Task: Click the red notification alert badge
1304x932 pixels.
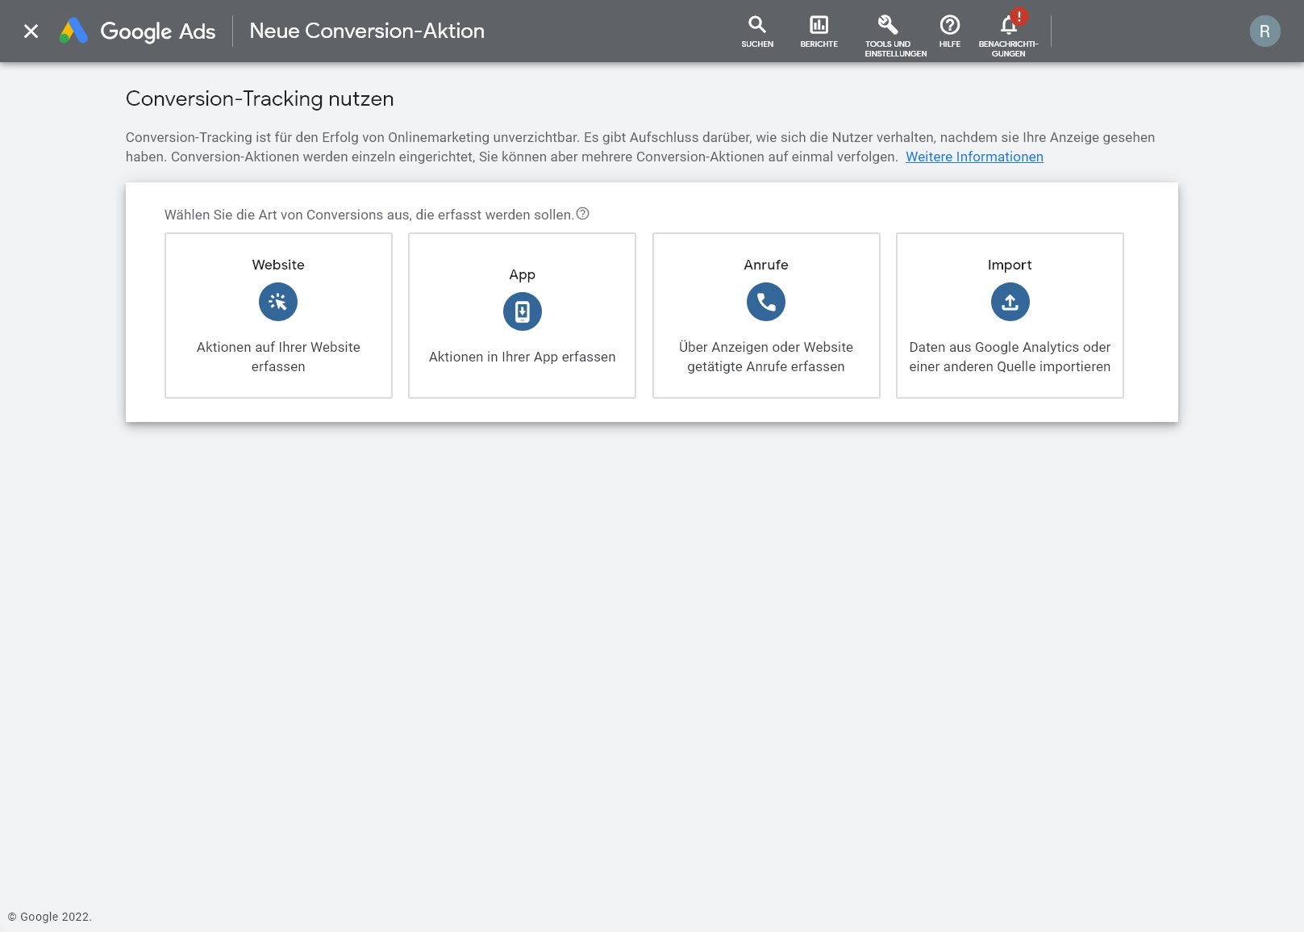Action: 1019,16
